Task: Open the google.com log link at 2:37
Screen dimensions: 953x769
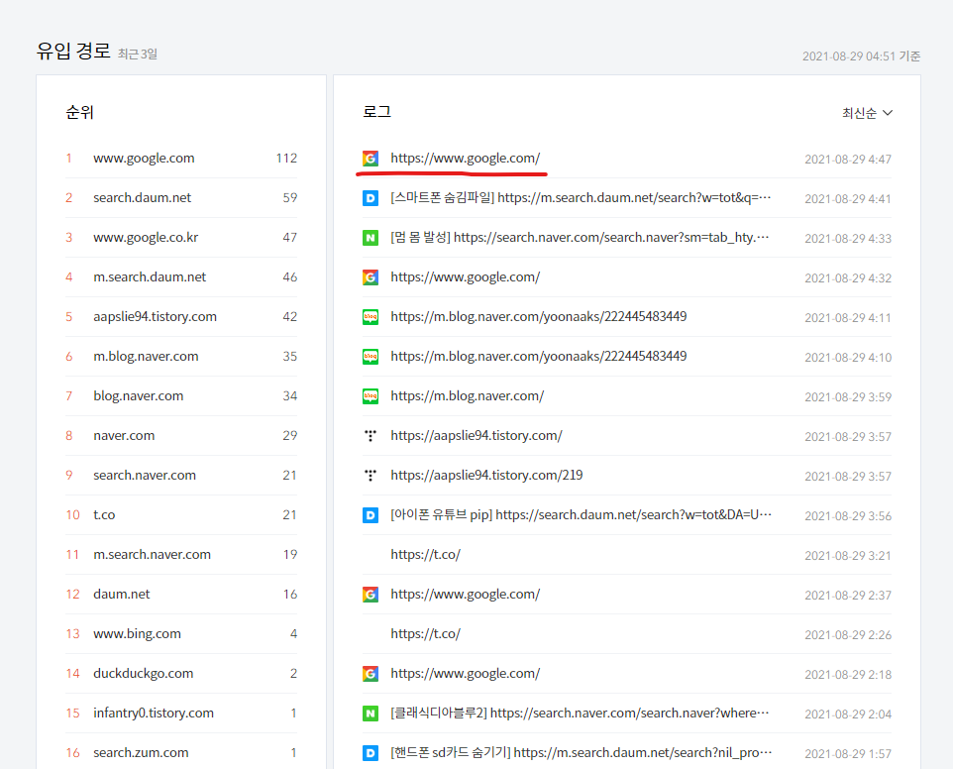Action: [x=465, y=594]
